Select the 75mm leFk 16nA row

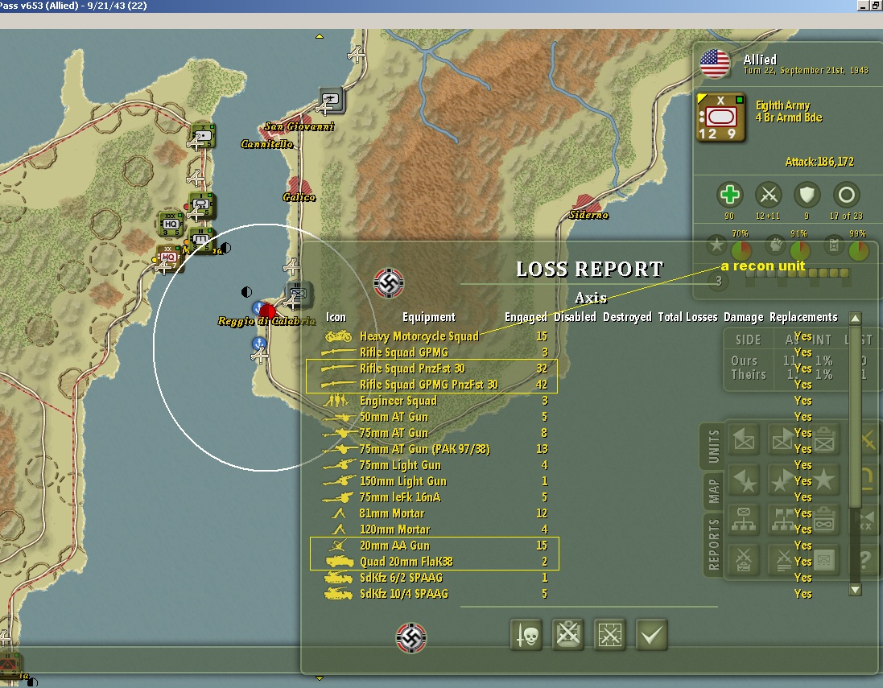click(x=569, y=497)
